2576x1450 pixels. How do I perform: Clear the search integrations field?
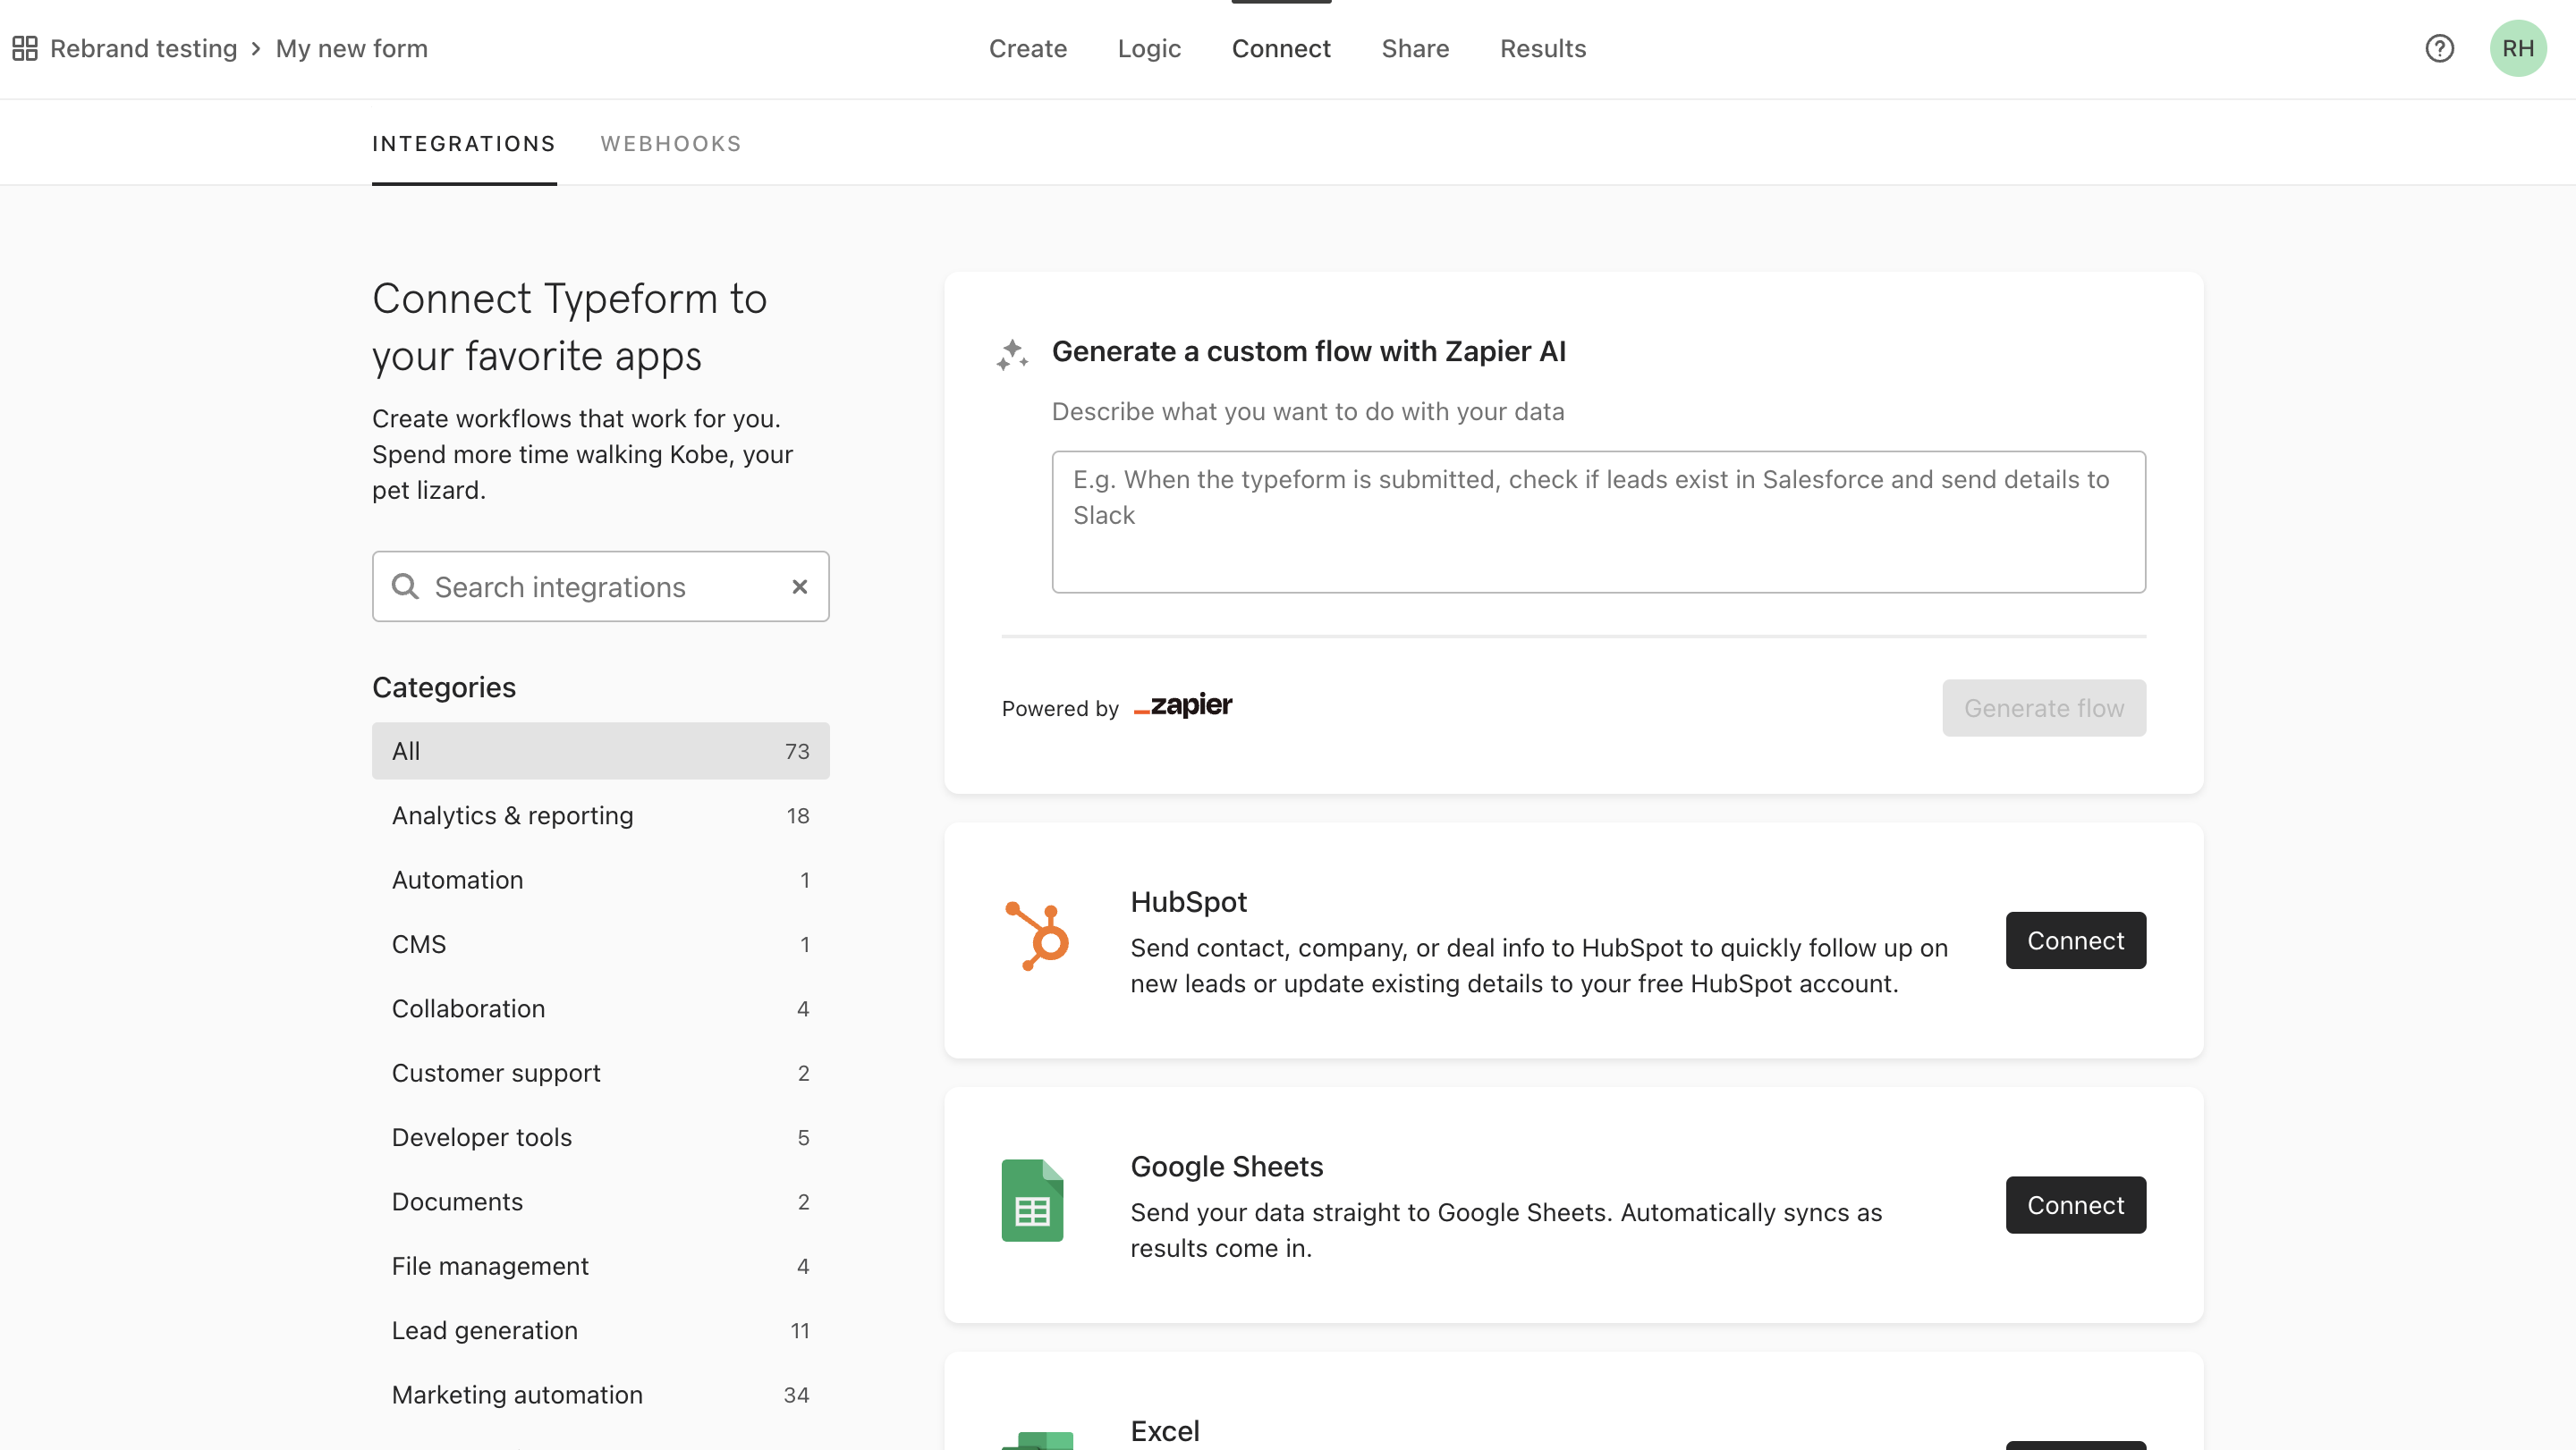pos(799,586)
